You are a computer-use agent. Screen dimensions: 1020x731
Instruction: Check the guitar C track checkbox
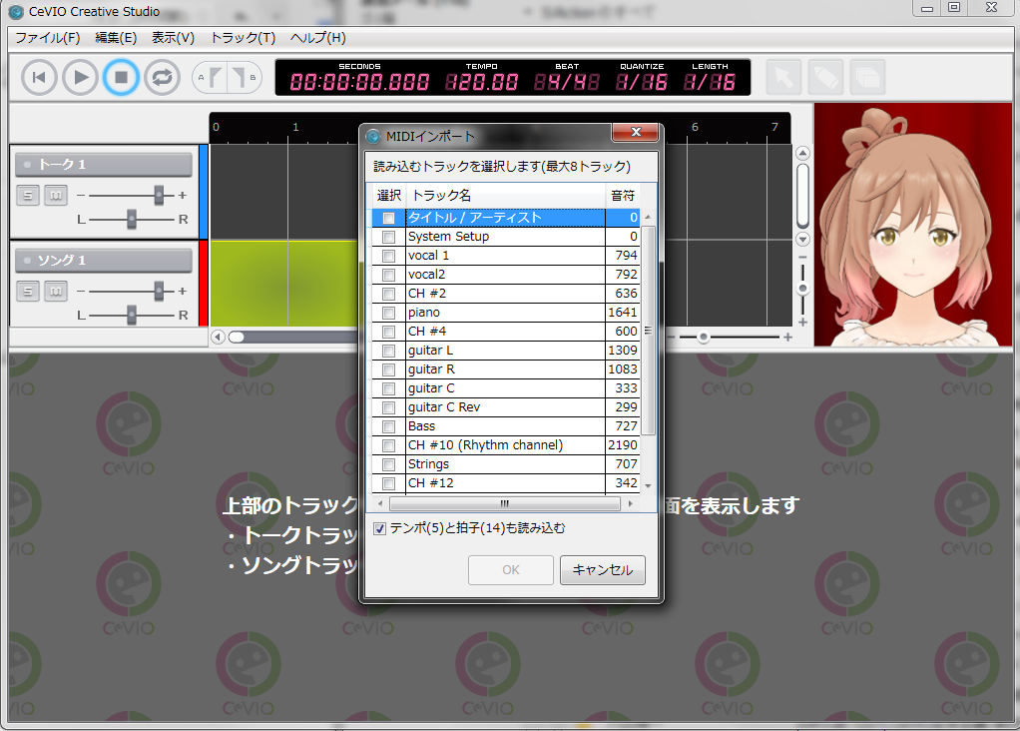[x=388, y=387]
